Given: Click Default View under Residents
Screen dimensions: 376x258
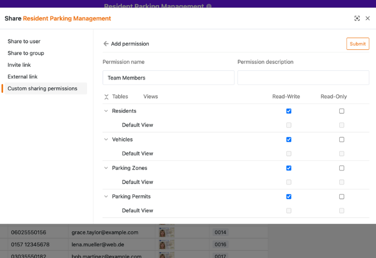Looking at the screenshot, I should tap(138, 125).
